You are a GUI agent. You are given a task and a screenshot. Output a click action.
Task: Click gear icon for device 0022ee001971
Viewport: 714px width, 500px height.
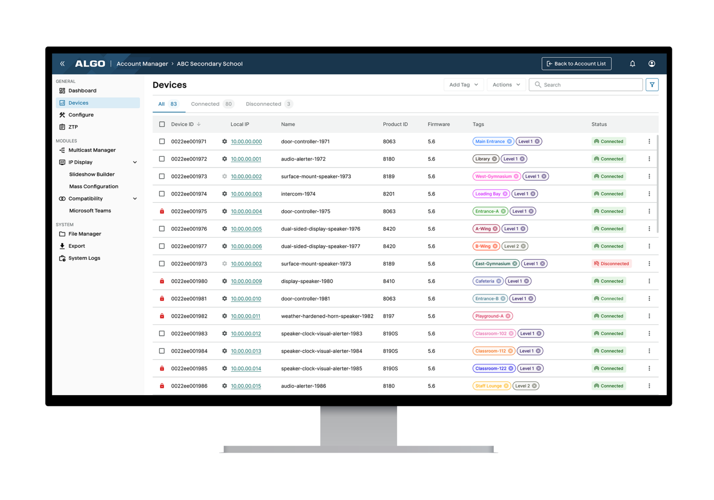tap(224, 142)
